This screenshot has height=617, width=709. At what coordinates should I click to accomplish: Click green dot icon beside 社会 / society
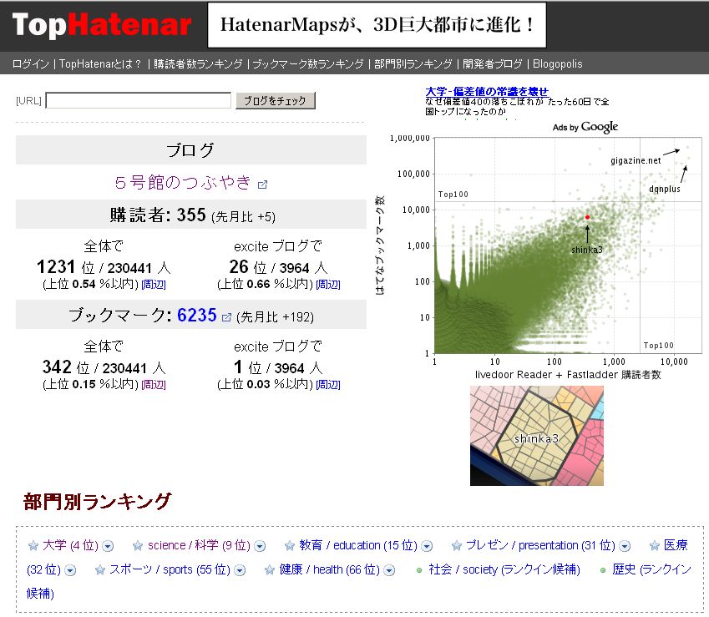click(419, 570)
